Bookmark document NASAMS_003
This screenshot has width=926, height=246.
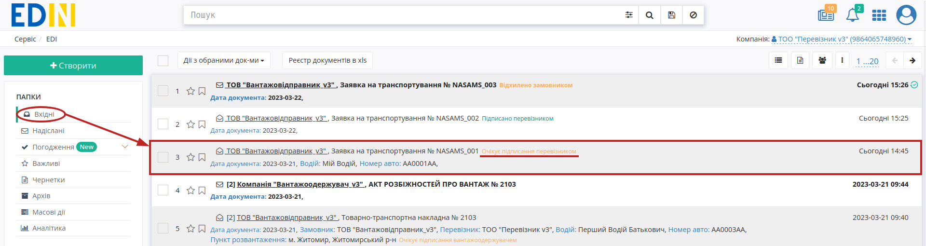(202, 91)
